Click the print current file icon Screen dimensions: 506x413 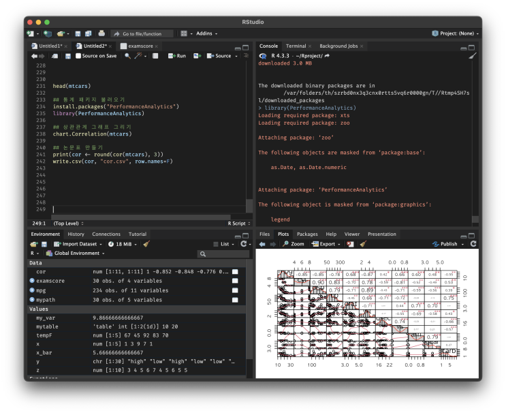101,33
